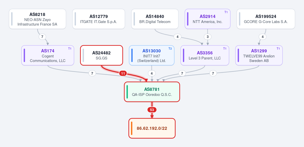Select the highlighted AS24482 SG.GS node
Viewport: 304px width, 147px height.
[x=102, y=55]
